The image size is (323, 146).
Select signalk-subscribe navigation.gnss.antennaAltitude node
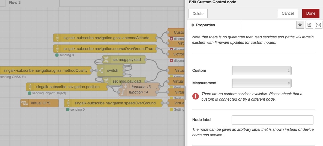(x=105, y=38)
